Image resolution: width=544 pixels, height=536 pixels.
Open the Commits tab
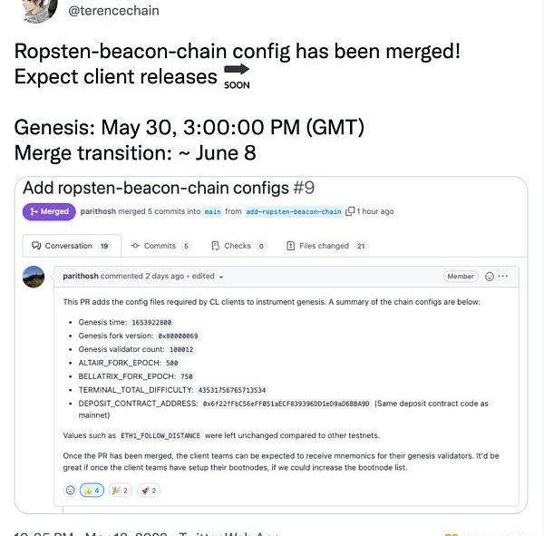pyautogui.click(x=160, y=246)
